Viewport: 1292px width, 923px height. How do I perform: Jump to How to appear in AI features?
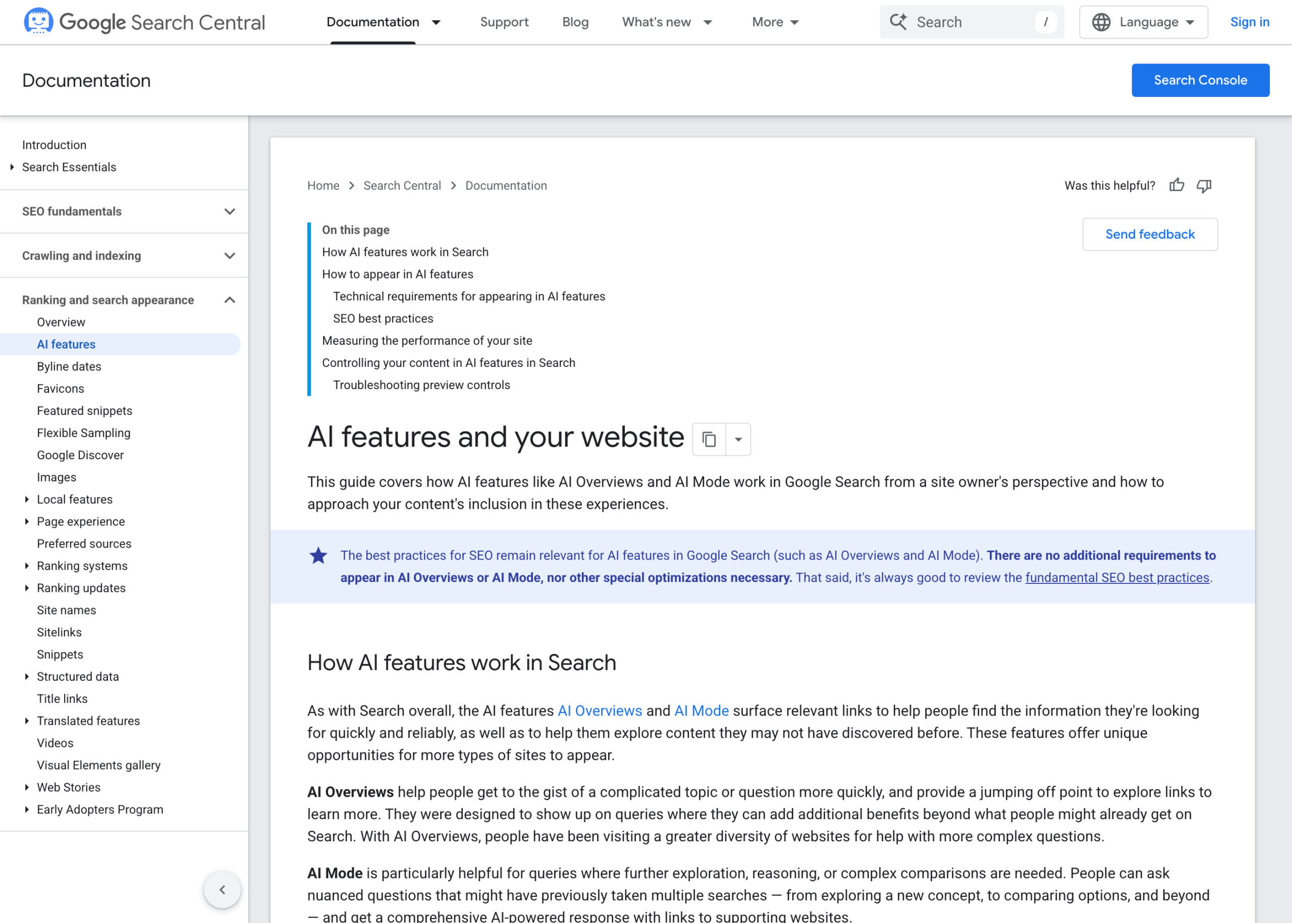pos(397,274)
